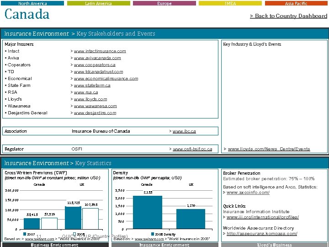Select Canada 2007 GWP bar labeled 55,415
Screen dimensions: 329x247
click(32, 224)
